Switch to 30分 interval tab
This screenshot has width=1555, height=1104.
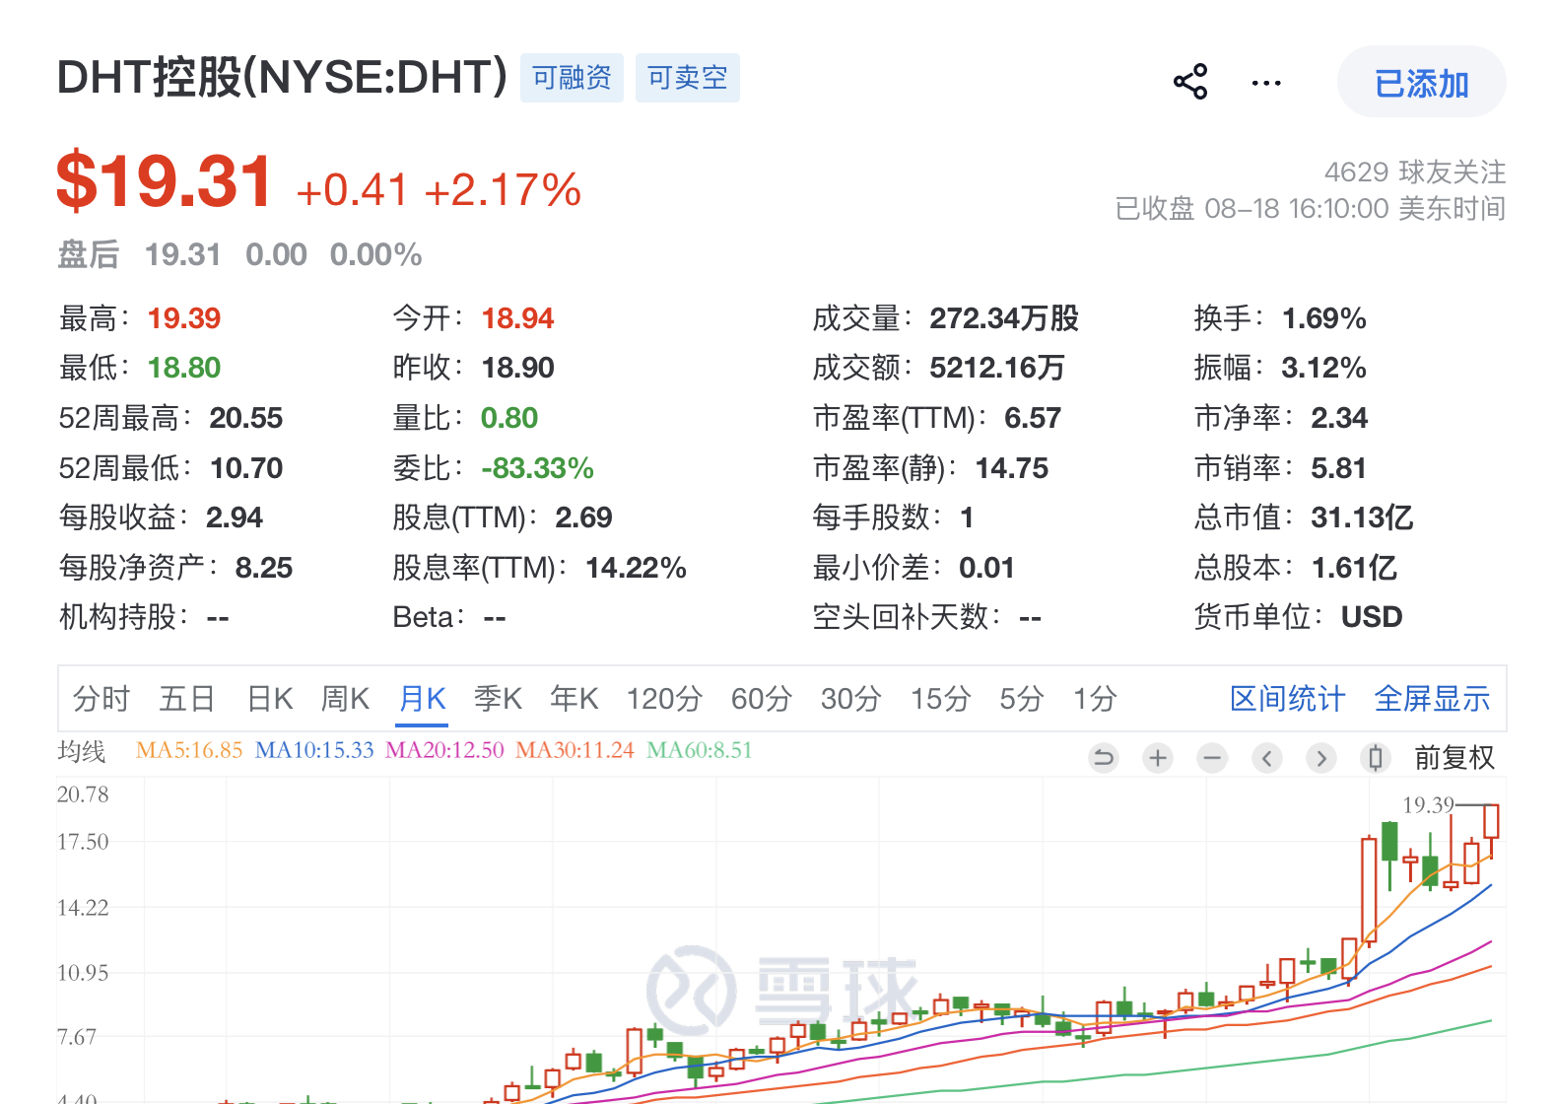pos(850,699)
